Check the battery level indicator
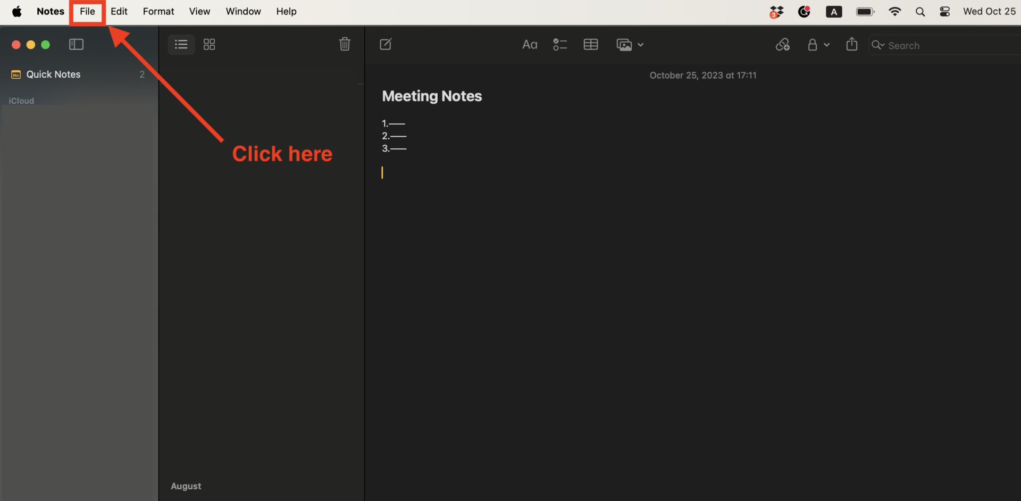 [865, 11]
